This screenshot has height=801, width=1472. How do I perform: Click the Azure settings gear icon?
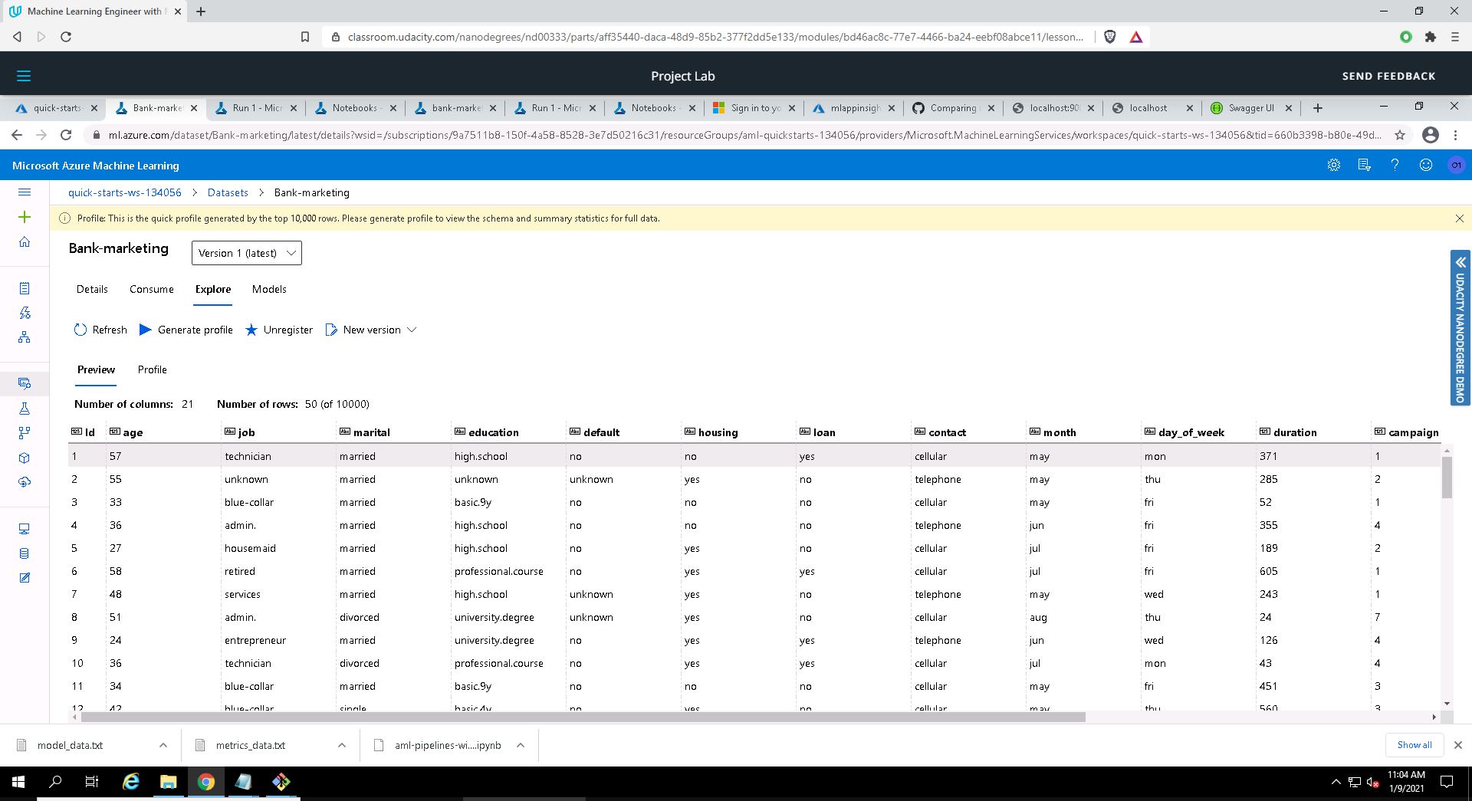(1333, 166)
